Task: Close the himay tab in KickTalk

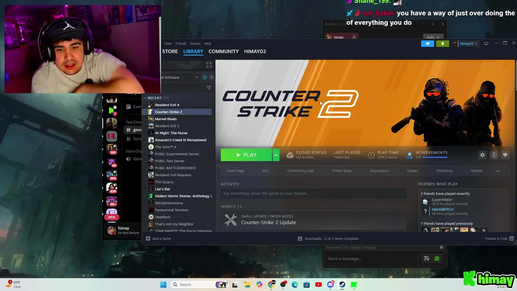Action: (354, 37)
